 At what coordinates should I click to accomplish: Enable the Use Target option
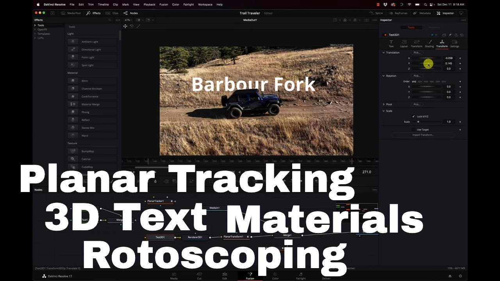pos(414,129)
